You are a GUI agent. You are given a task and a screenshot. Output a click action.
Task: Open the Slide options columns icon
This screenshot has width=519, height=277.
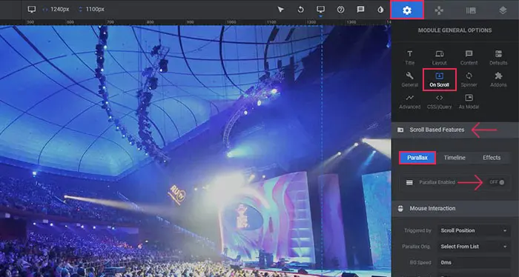pos(471,10)
